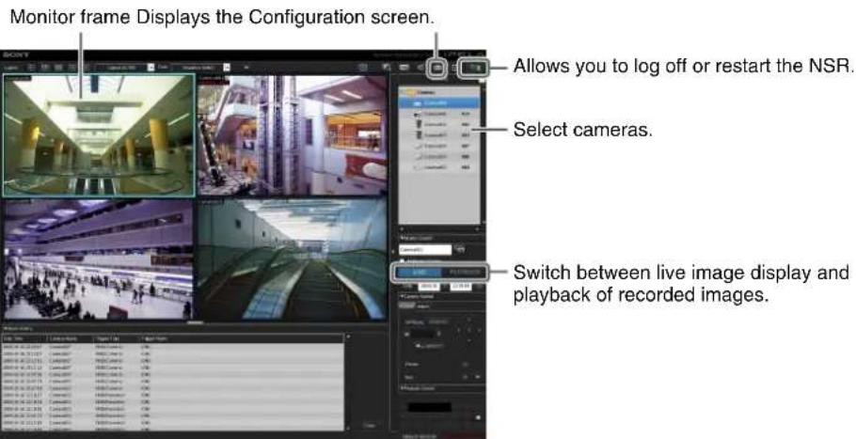Switch to PLAYBACK of recorded images
Screen dimensions: 856x439
point(463,272)
